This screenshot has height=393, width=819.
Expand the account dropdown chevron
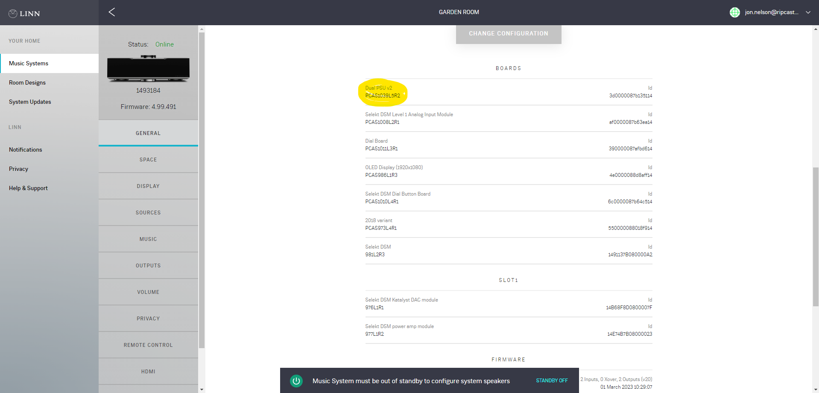pos(808,12)
